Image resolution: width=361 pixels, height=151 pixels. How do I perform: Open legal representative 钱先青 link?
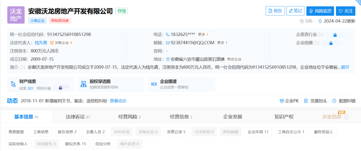click(41, 43)
